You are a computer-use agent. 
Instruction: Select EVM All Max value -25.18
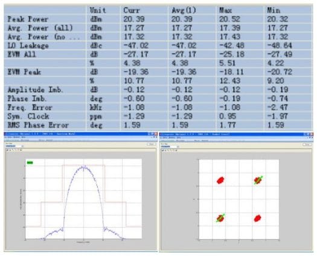[231, 54]
